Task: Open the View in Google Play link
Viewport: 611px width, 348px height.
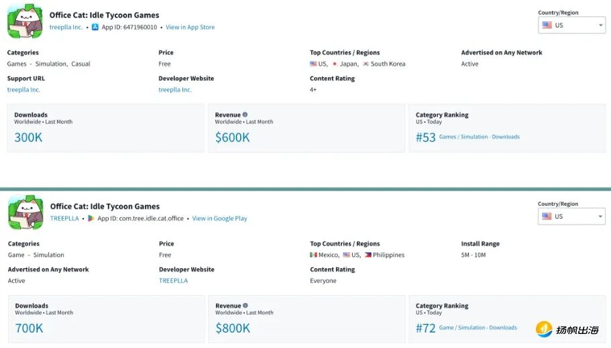Action: pos(219,219)
